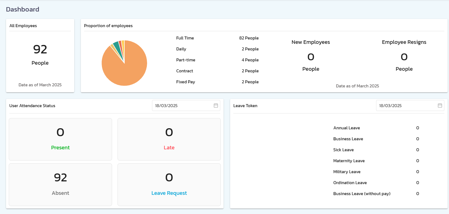Open calendar icon in User Attendance Status
This screenshot has height=214, width=449.
(x=216, y=105)
